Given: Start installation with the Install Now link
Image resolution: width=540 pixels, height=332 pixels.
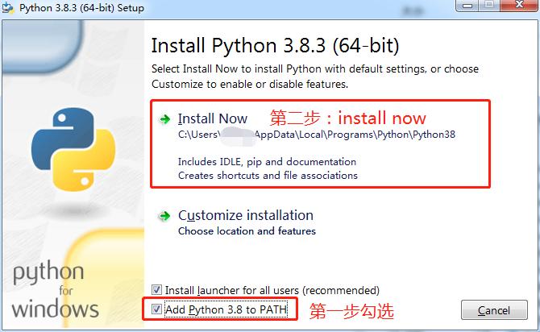Looking at the screenshot, I should [213, 118].
